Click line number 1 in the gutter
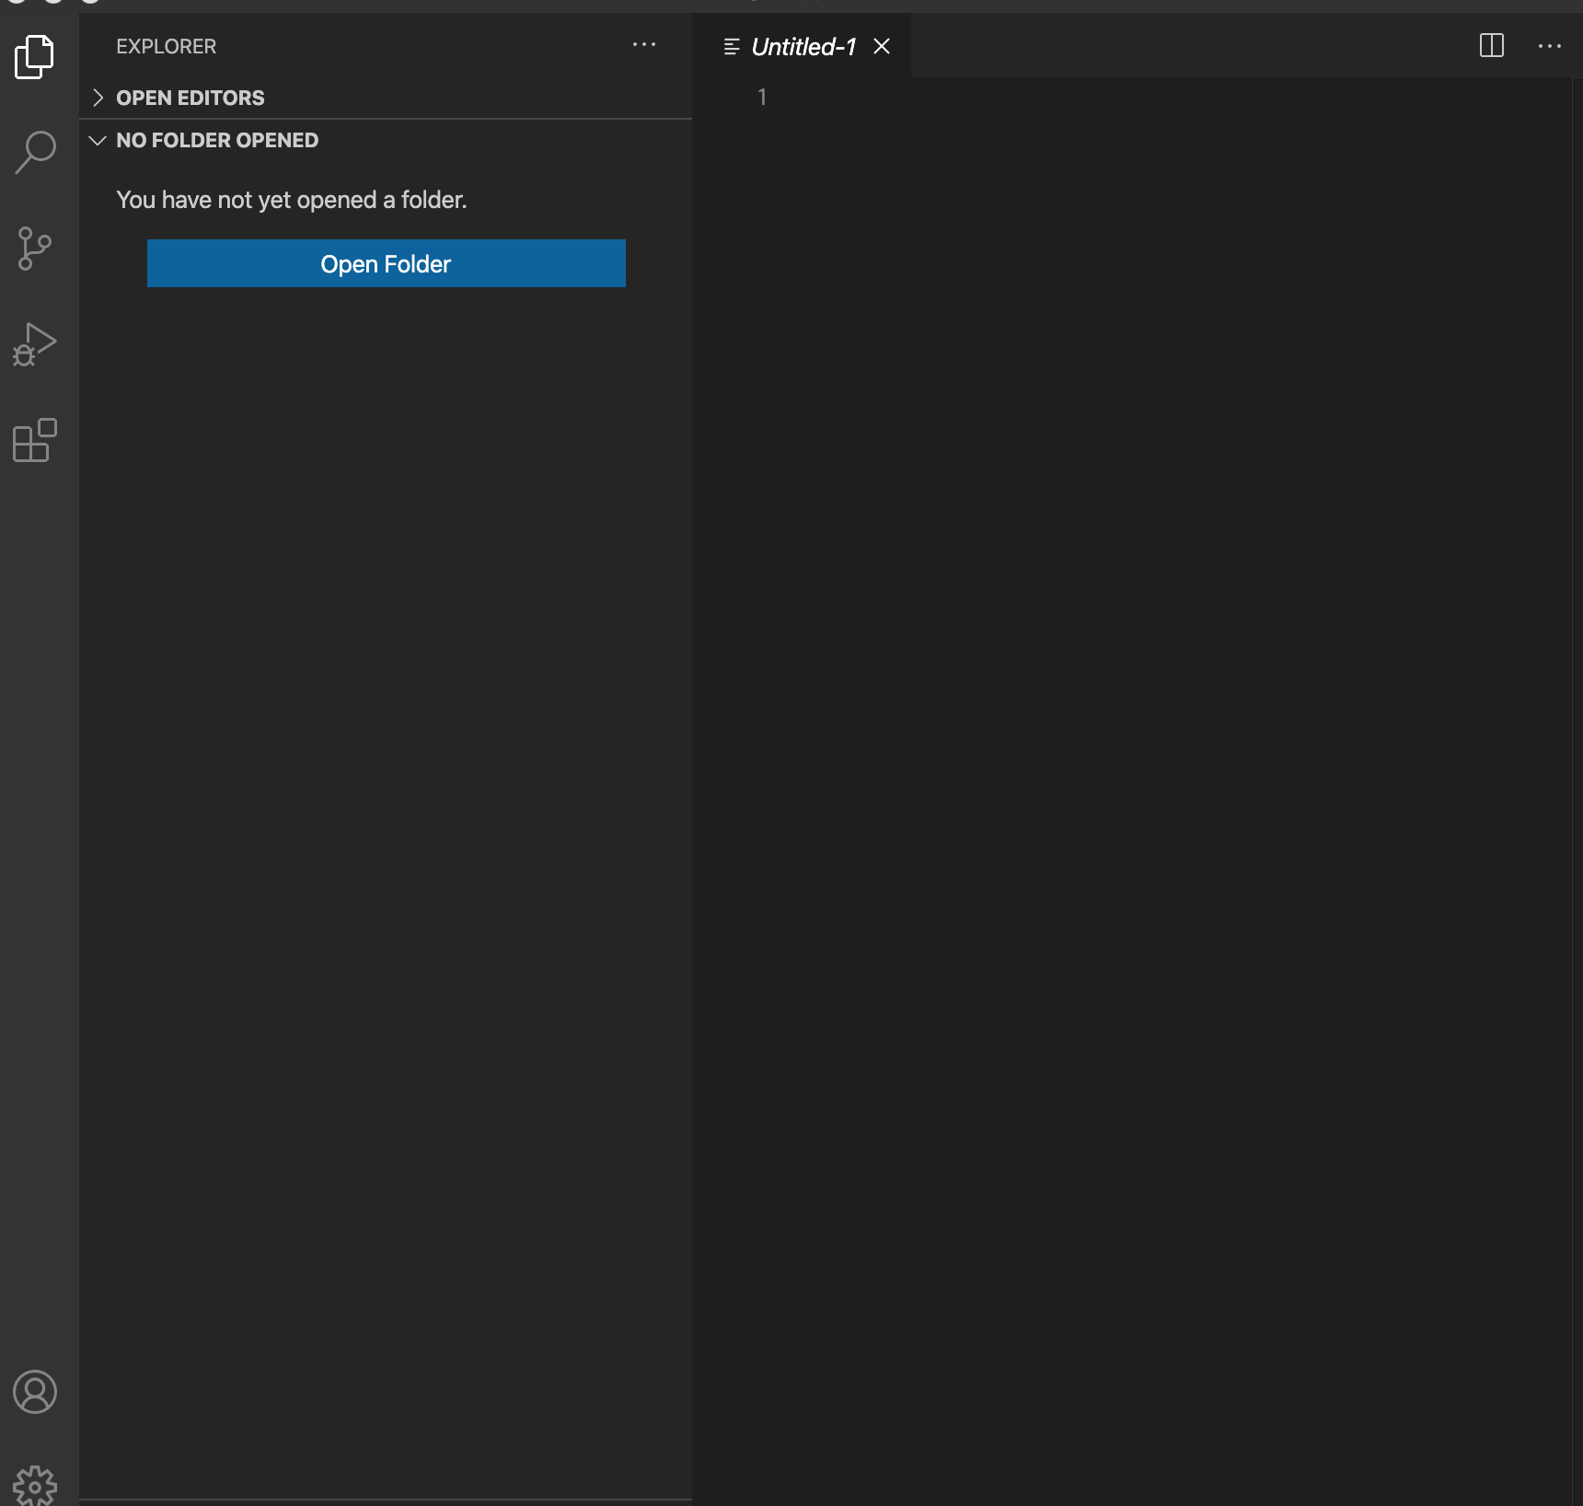This screenshot has width=1583, height=1506. pyautogui.click(x=761, y=98)
